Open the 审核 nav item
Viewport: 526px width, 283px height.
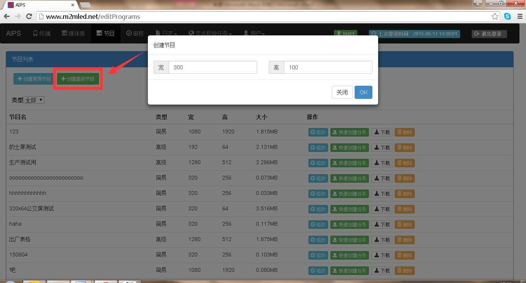[135, 33]
